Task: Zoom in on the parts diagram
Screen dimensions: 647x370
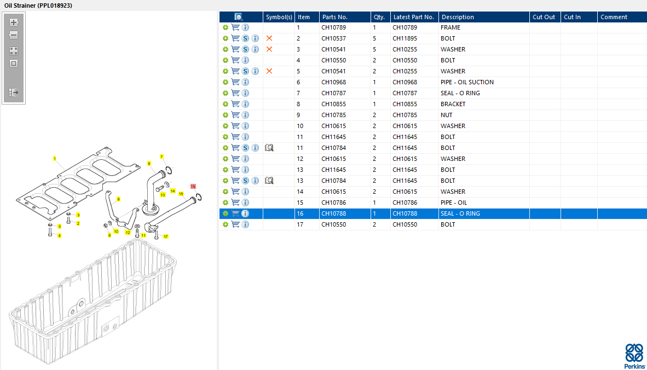Action: click(x=14, y=22)
